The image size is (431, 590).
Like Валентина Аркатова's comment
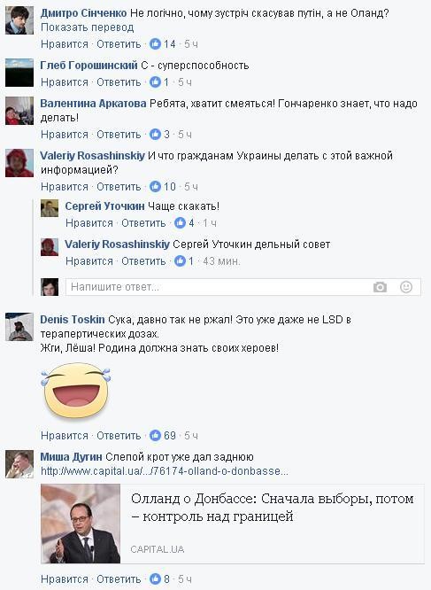65,135
